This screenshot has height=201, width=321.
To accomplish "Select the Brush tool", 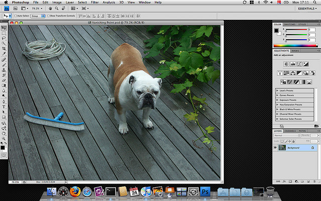I will coord(4,65).
